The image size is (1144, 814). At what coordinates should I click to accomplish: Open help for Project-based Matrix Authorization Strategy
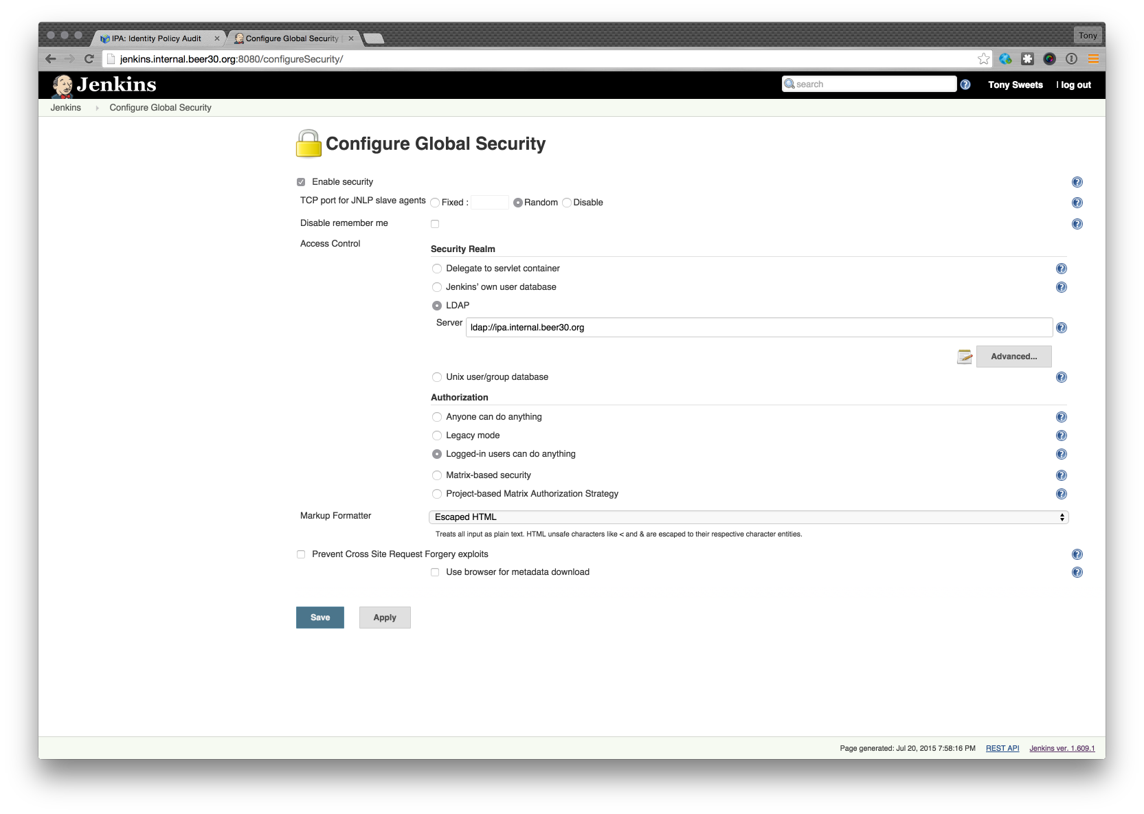coord(1061,494)
